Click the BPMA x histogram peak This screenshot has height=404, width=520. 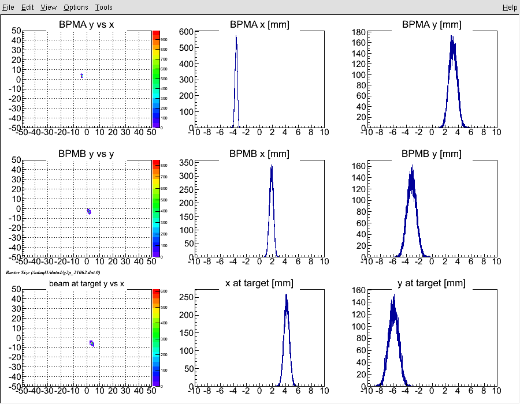pos(236,38)
